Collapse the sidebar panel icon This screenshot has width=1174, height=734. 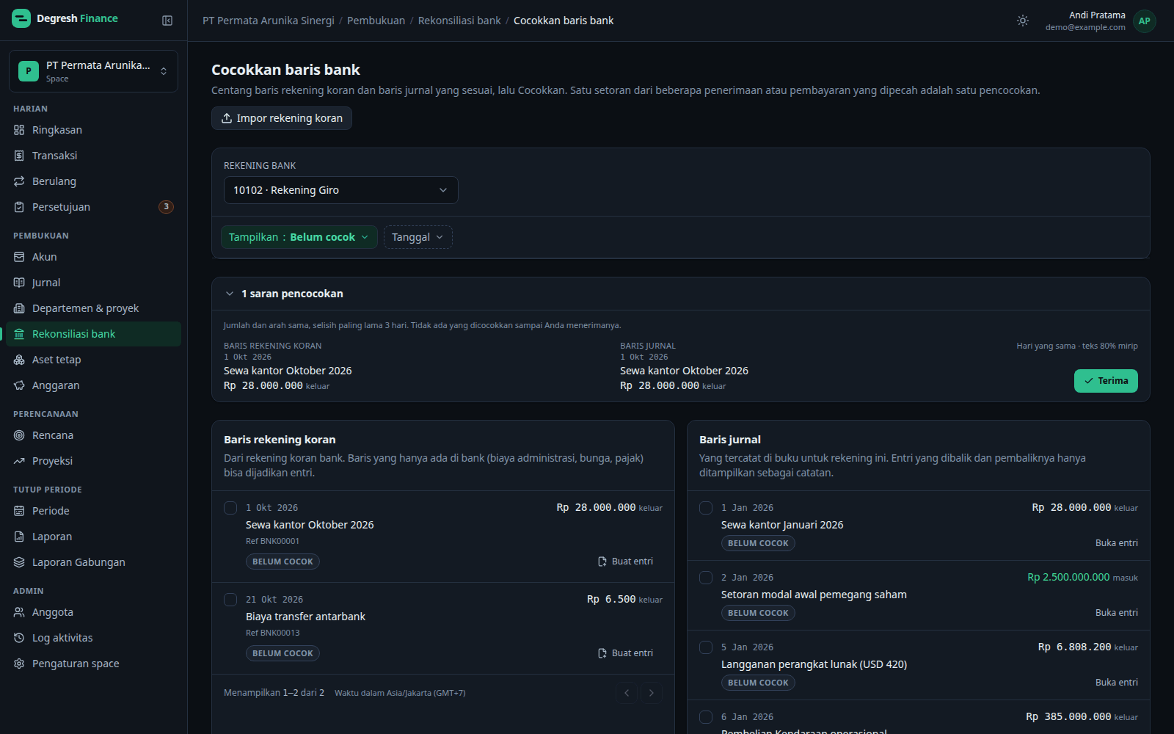click(x=167, y=21)
